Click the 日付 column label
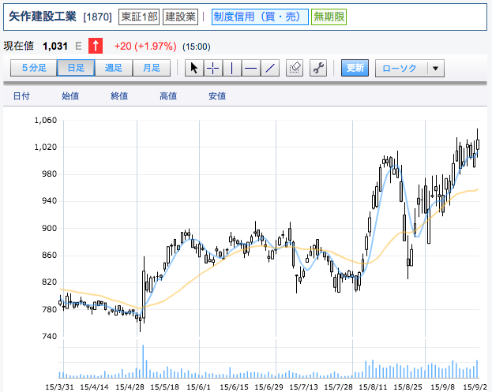Image resolution: width=492 pixels, height=392 pixels. [21, 96]
